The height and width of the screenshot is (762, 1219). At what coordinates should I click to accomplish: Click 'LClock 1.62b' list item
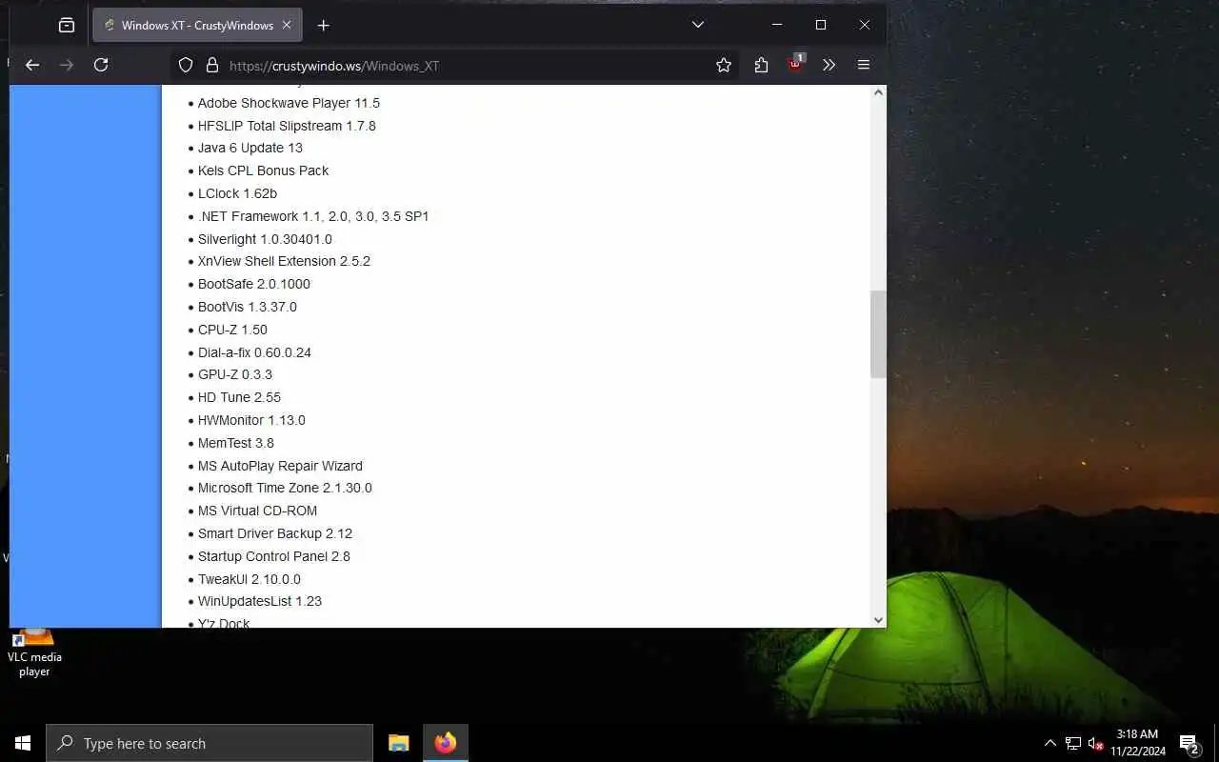click(237, 193)
